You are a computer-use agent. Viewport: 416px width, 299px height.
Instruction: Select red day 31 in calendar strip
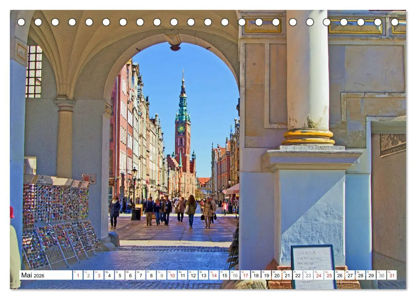click(x=392, y=275)
